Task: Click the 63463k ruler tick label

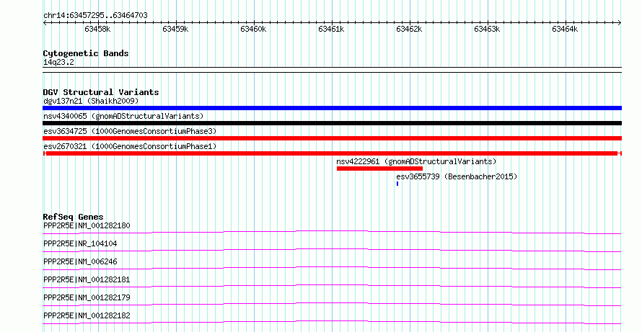Action: click(x=487, y=29)
